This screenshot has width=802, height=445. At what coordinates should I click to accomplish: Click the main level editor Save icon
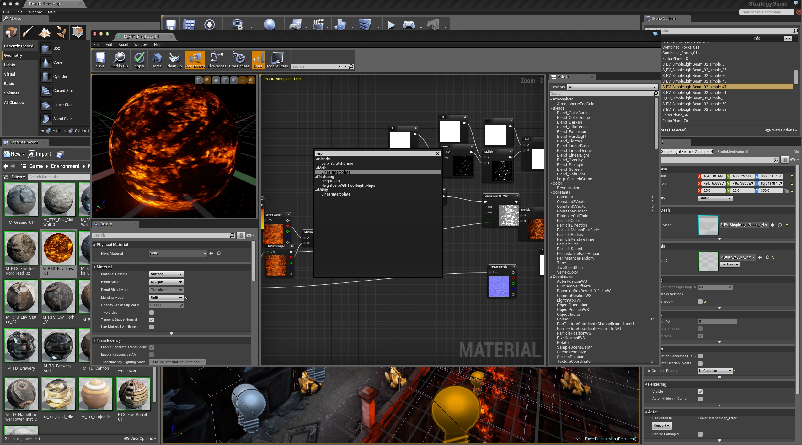pyautogui.click(x=171, y=25)
